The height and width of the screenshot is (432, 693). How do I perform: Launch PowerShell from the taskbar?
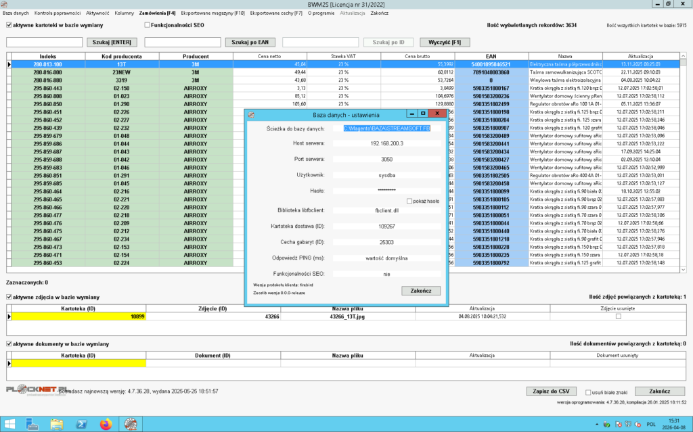click(81, 424)
